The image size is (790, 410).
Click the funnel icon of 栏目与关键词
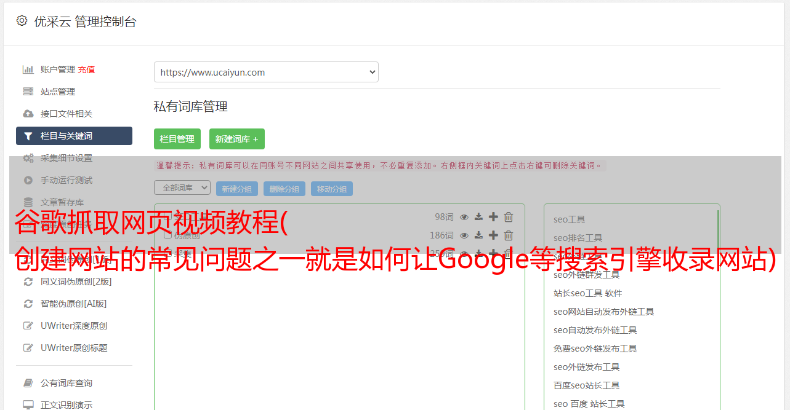[28, 136]
